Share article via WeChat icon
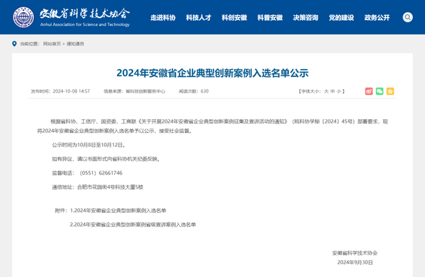The image size is (425, 277). click(379, 92)
